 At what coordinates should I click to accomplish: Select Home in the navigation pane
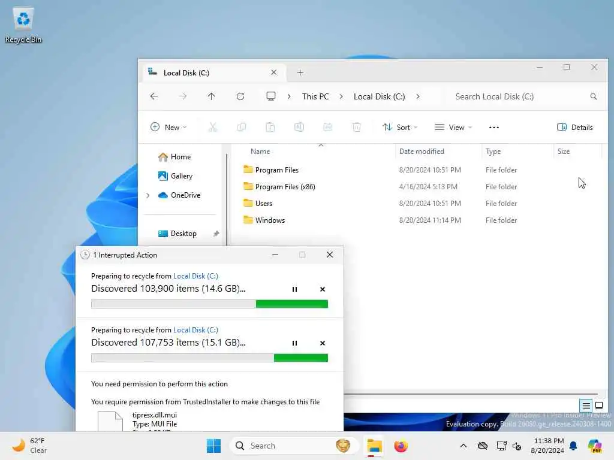(x=174, y=157)
